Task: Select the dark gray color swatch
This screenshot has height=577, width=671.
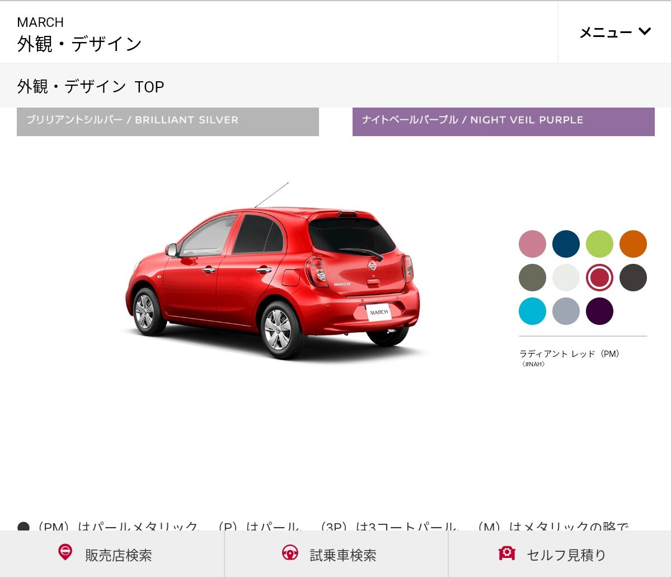Action: tap(633, 278)
